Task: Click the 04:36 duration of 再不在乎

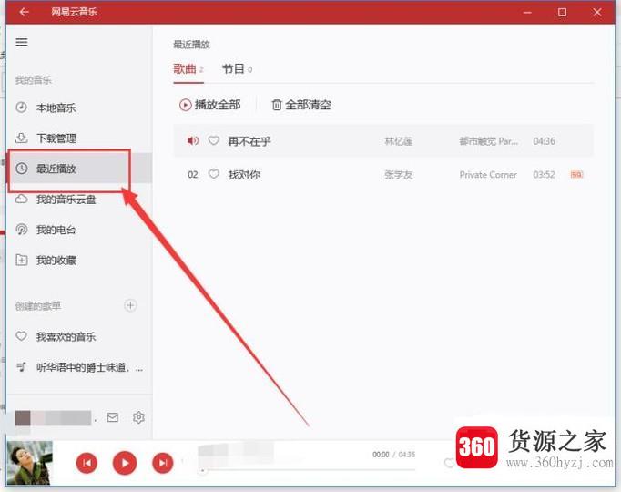Action: coord(544,141)
